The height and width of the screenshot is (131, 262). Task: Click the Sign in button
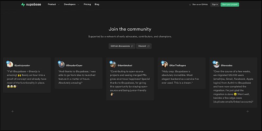[x=215, y=5]
